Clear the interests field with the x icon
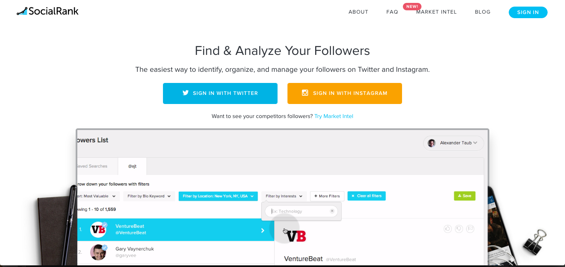 pos(332,211)
